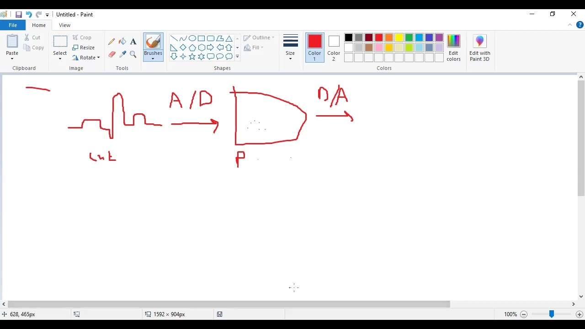
Task: Open Customize Quick Access Toolbar dropdown
Action: click(47, 15)
